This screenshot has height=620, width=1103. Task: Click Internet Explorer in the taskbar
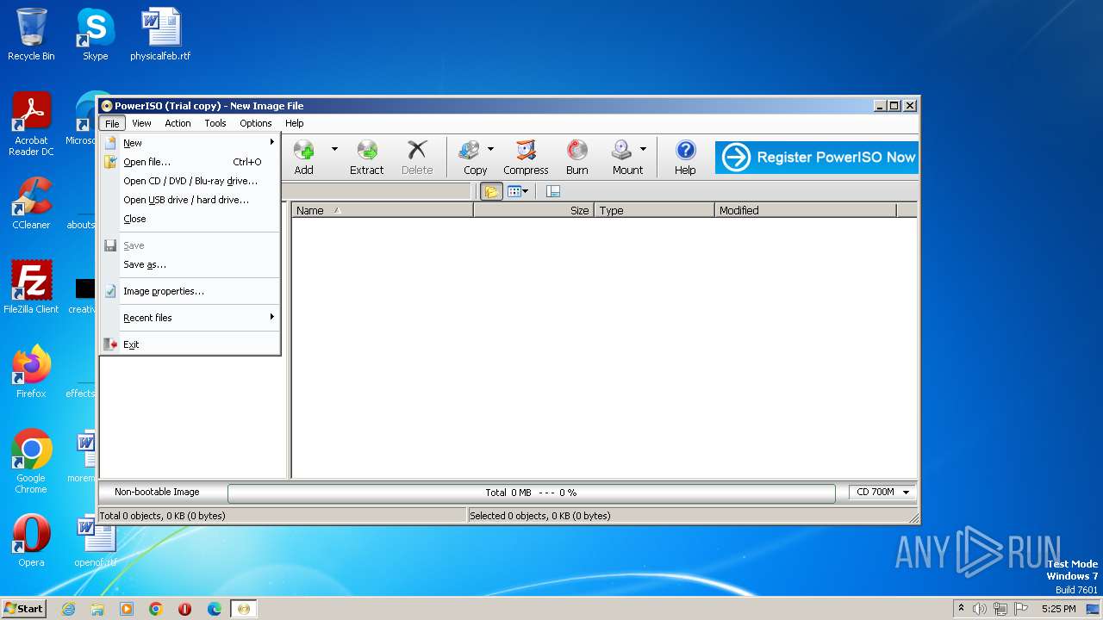(x=68, y=609)
